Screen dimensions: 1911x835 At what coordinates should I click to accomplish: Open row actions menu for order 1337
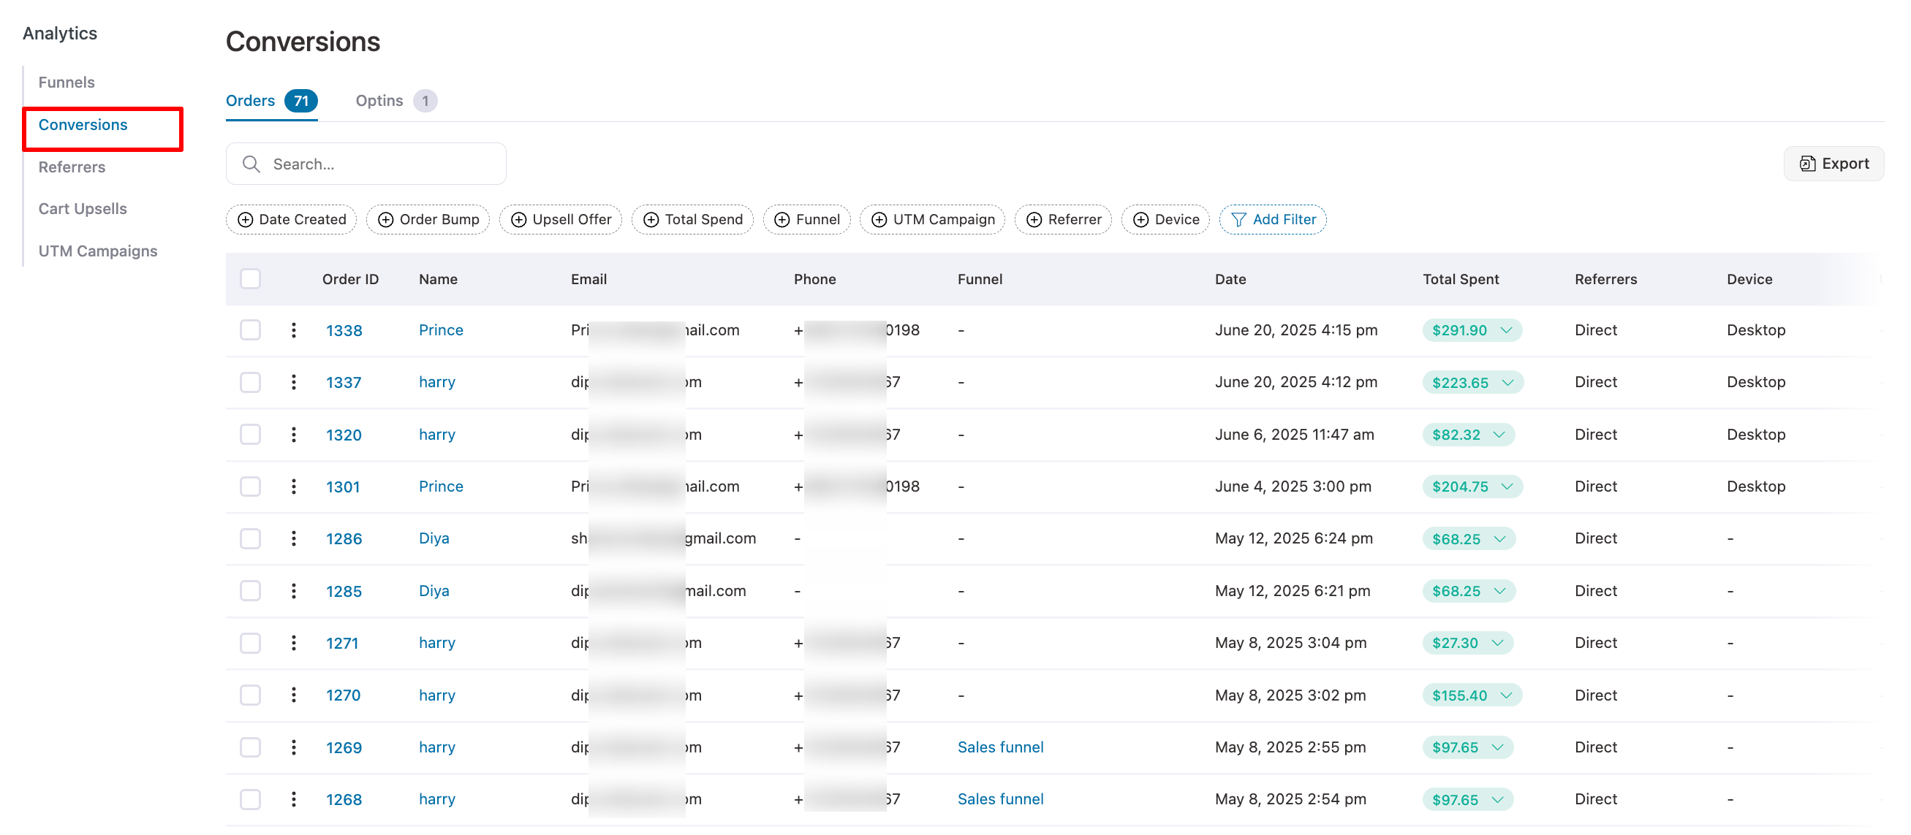[294, 382]
